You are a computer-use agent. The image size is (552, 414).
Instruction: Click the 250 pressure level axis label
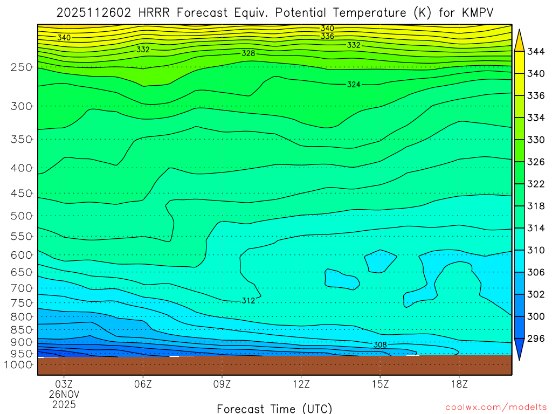pyautogui.click(x=22, y=67)
